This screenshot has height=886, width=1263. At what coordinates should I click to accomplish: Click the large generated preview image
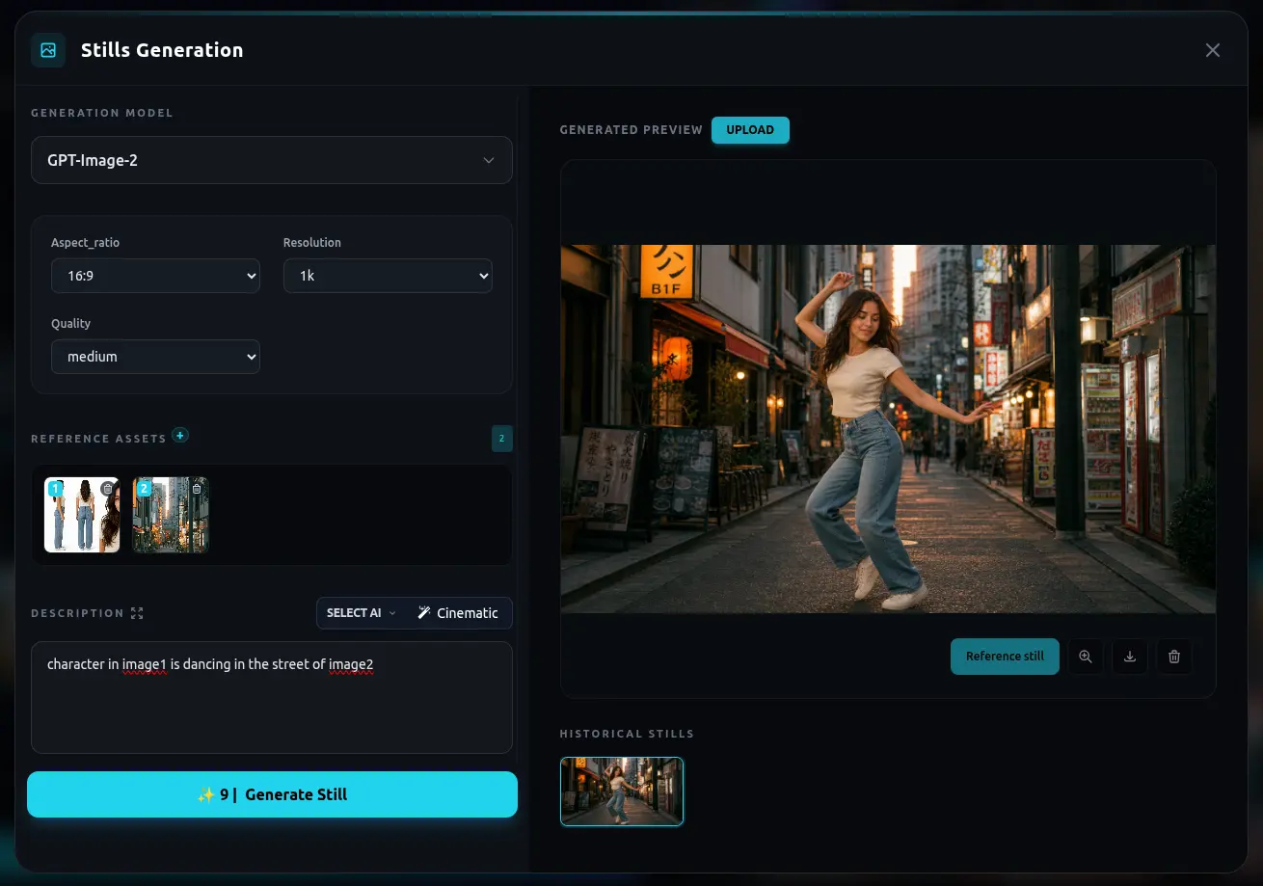click(x=888, y=429)
